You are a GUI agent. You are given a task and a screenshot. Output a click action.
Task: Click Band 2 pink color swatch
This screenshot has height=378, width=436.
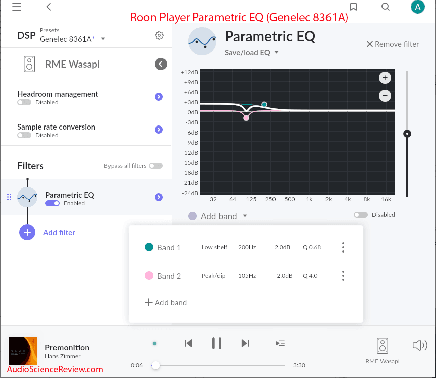coord(149,276)
